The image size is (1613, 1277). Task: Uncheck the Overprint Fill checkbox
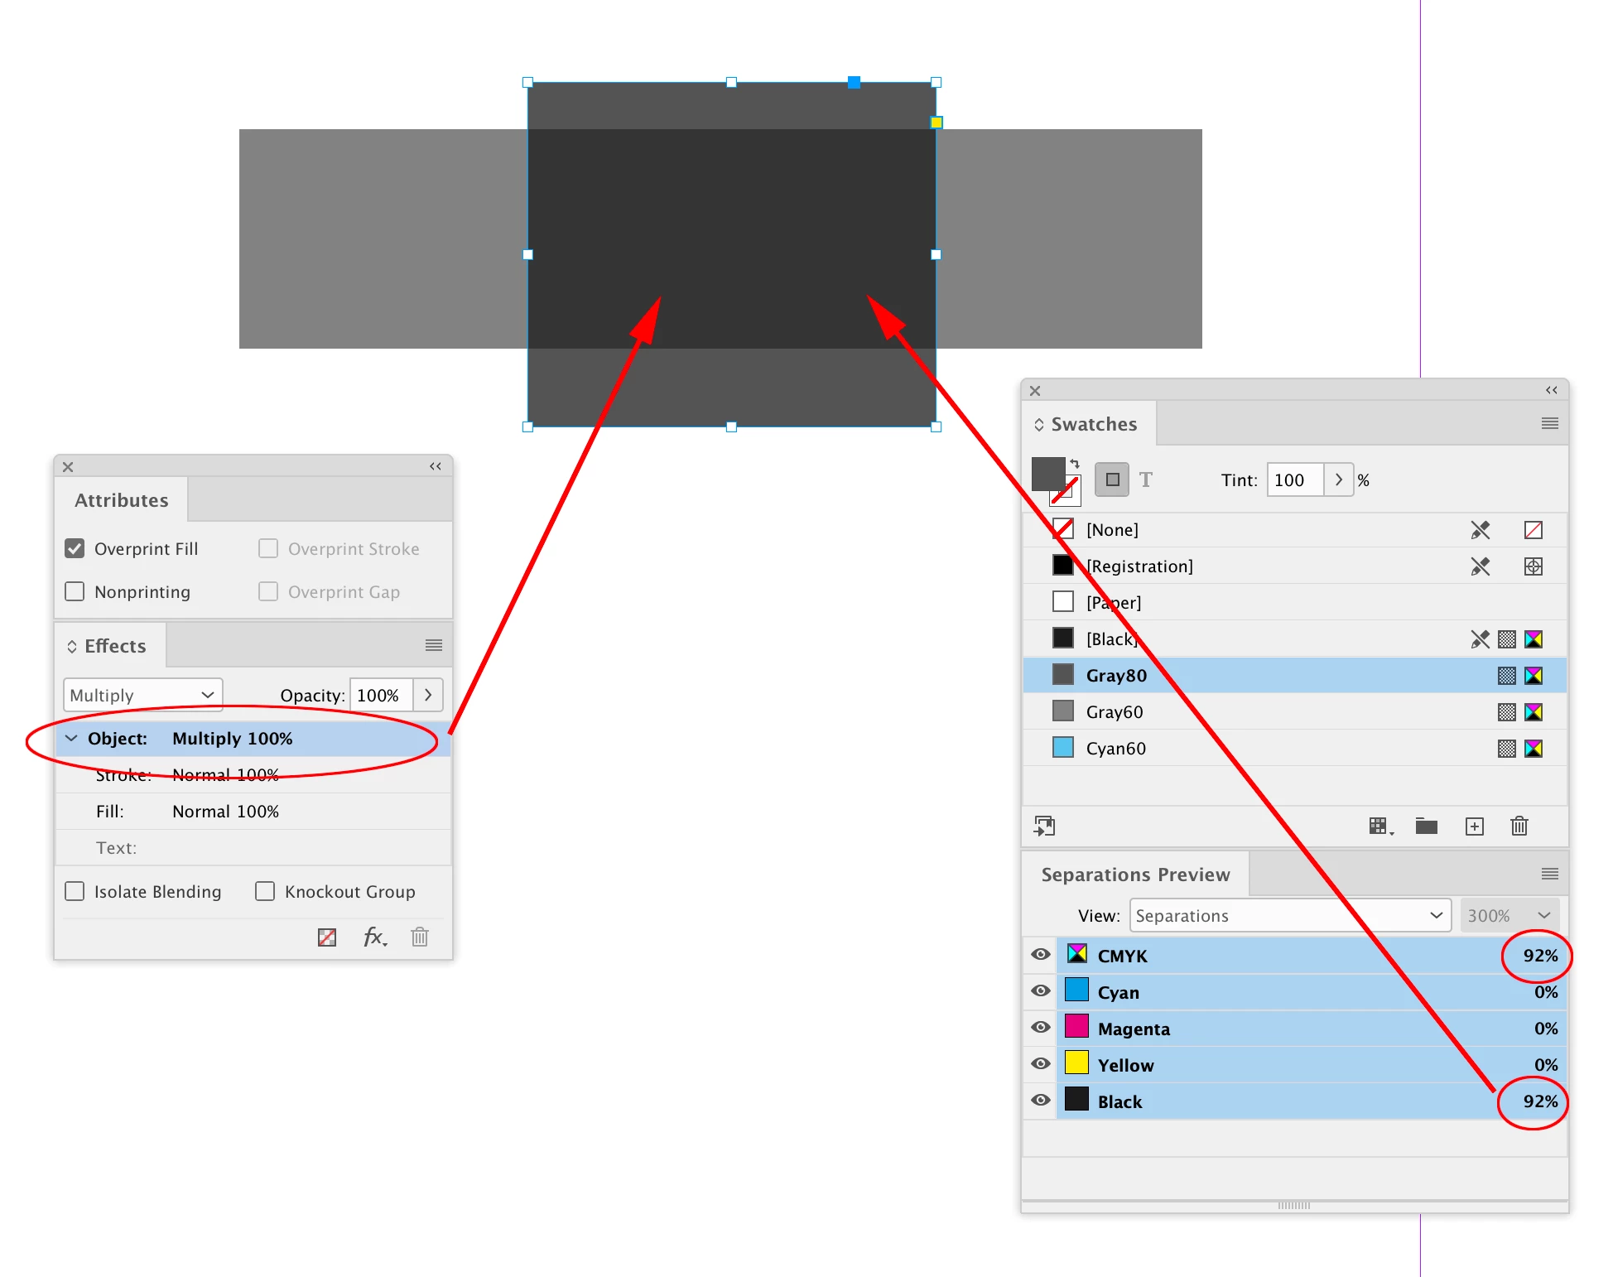click(75, 548)
